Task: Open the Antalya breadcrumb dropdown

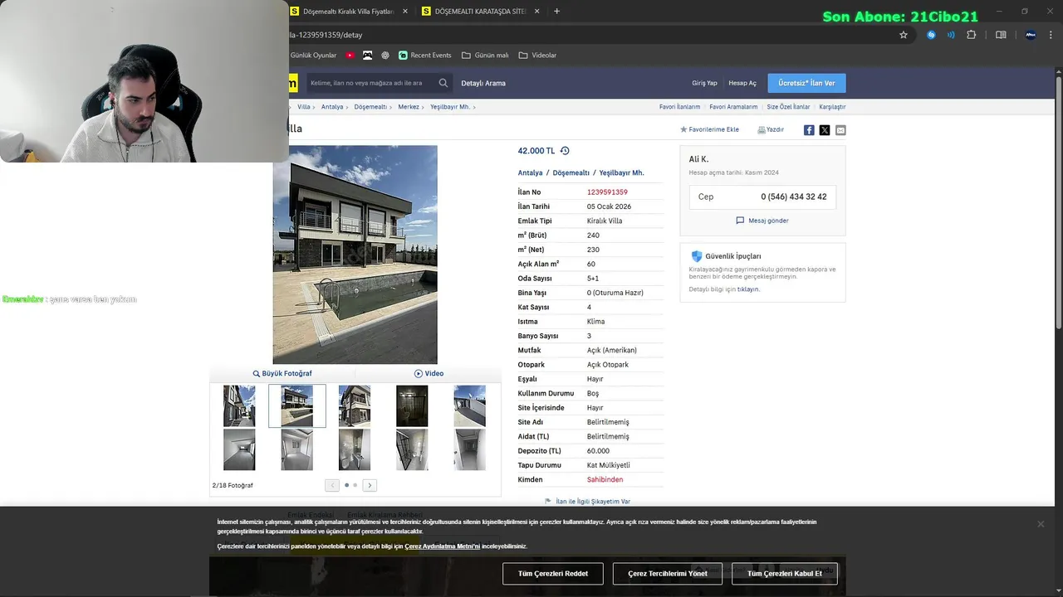Action: click(x=333, y=107)
